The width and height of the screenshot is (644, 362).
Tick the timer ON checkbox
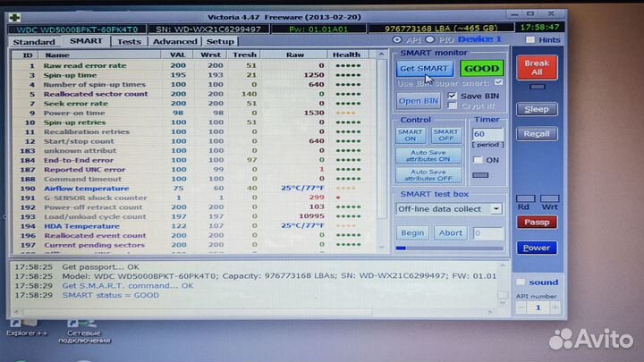[479, 159]
